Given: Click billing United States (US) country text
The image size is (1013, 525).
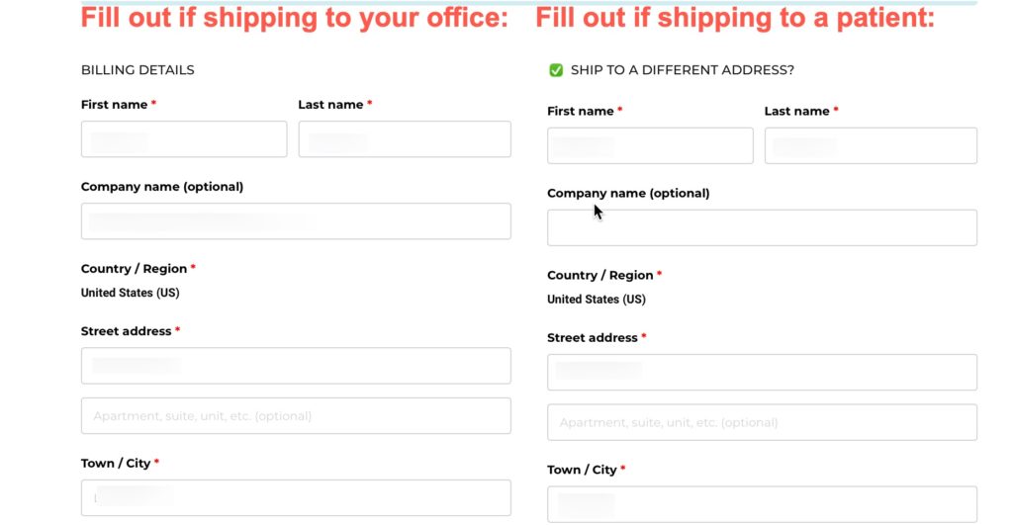Looking at the screenshot, I should (x=130, y=293).
